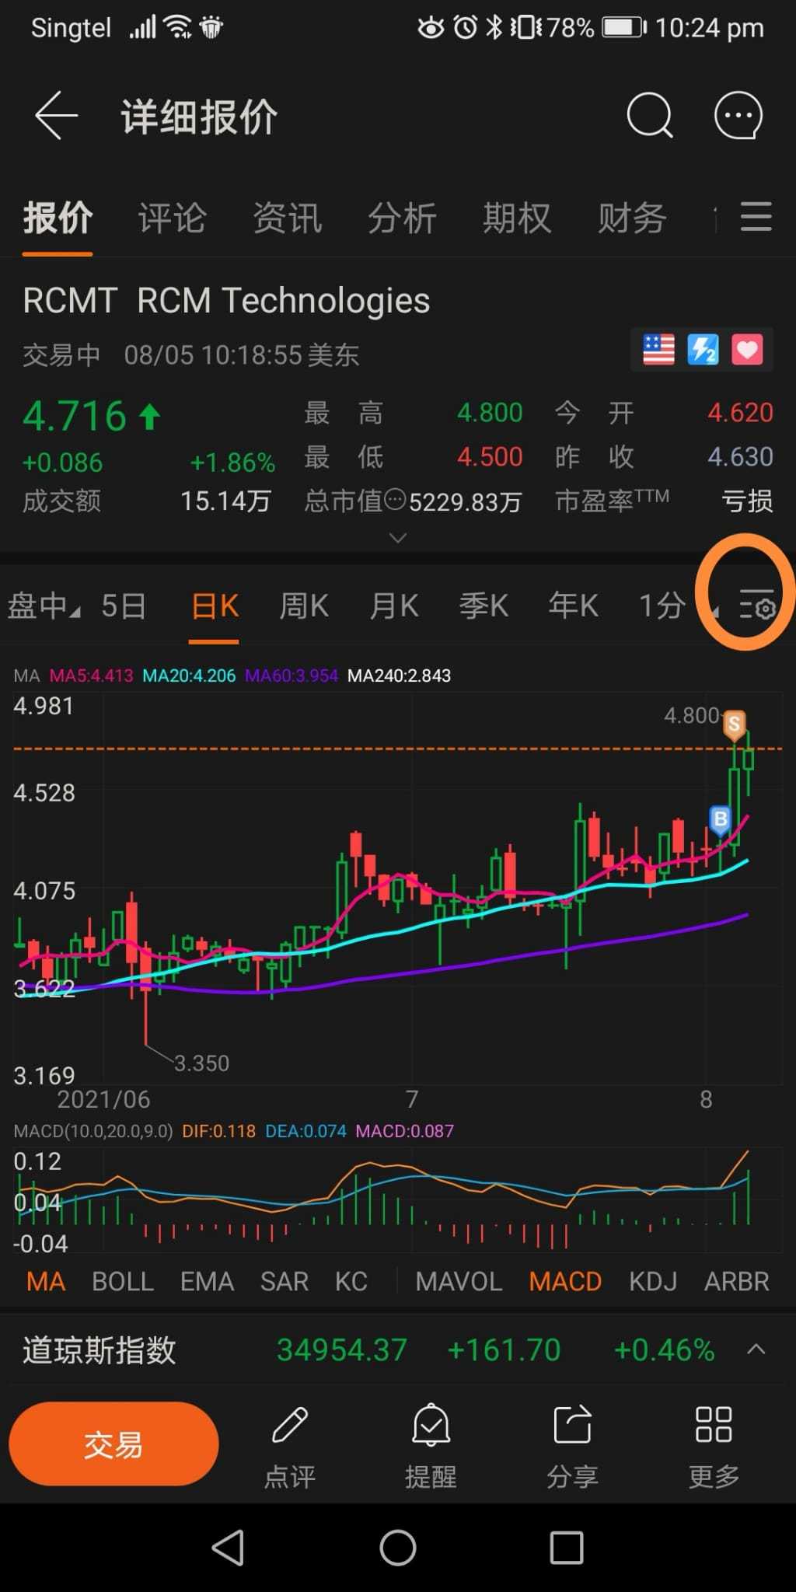Open the hamburger menu beside the tabs
The width and height of the screenshot is (796, 1592).
coord(756,217)
